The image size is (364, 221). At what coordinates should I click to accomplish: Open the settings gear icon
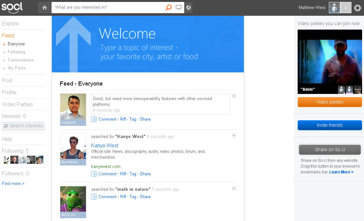pyautogui.click(x=357, y=8)
